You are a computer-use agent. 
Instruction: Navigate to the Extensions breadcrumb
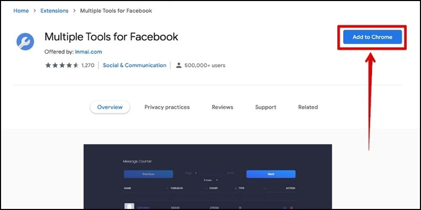[x=55, y=10]
